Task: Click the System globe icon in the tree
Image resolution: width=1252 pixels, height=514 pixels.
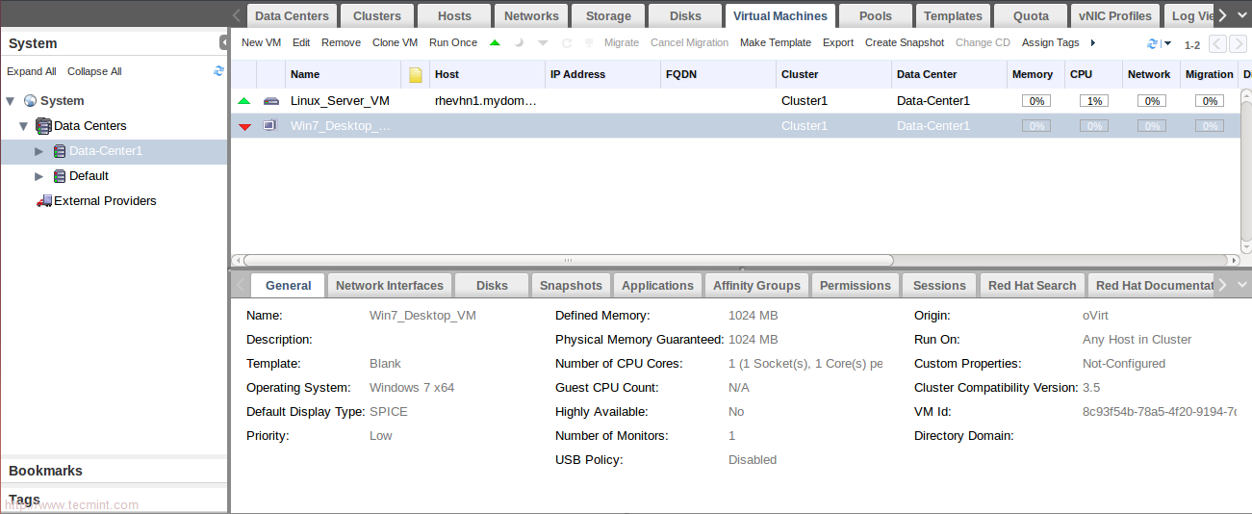Action: pos(31,101)
